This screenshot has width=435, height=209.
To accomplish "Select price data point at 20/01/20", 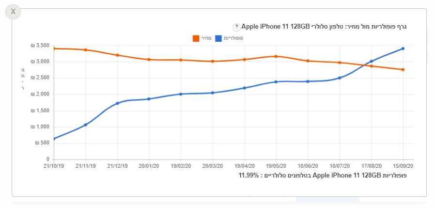I will pos(149,59).
